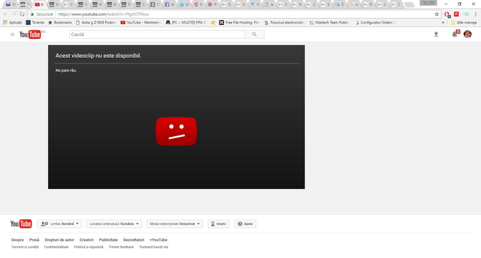Open the [PC ~ MULTI5] FIFA bookmark
Screen dimensions: 481x258
pos(186,22)
